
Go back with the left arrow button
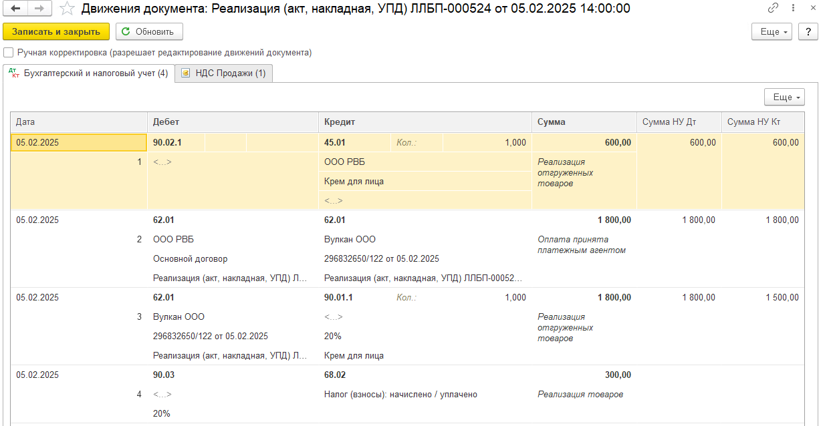pyautogui.click(x=16, y=9)
